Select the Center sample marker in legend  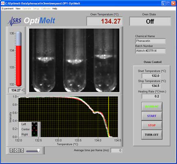coord(34,129)
